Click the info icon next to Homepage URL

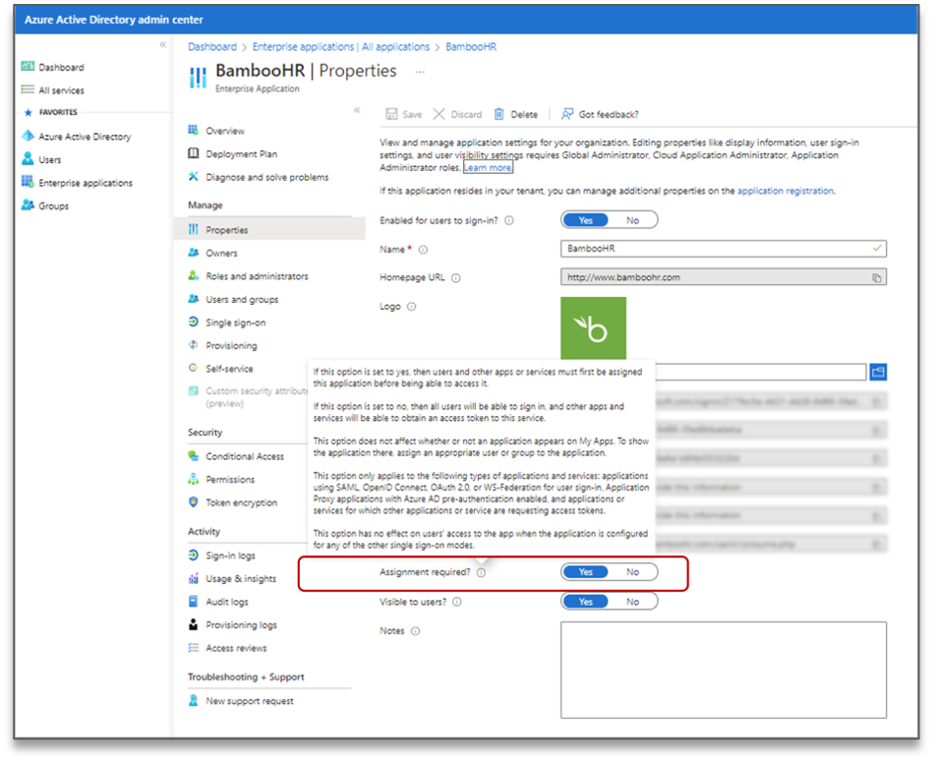click(x=456, y=278)
